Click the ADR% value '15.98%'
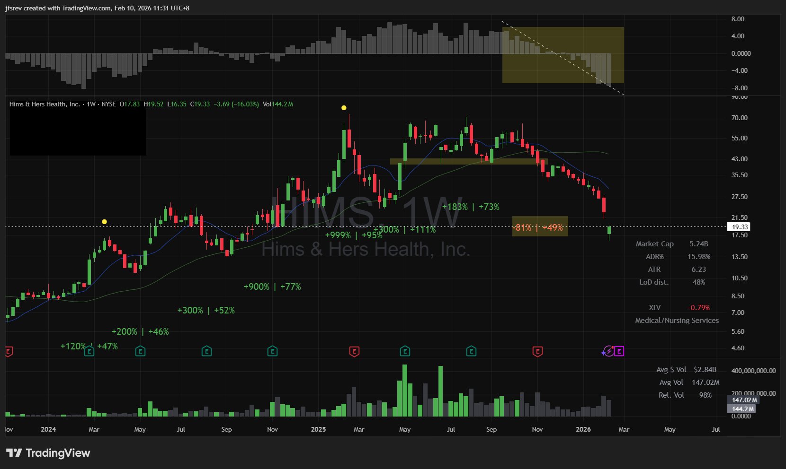Image resolution: width=786 pixels, height=469 pixels. (699, 257)
